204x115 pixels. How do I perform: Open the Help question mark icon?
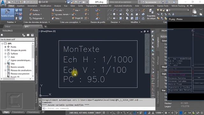point(174,2)
